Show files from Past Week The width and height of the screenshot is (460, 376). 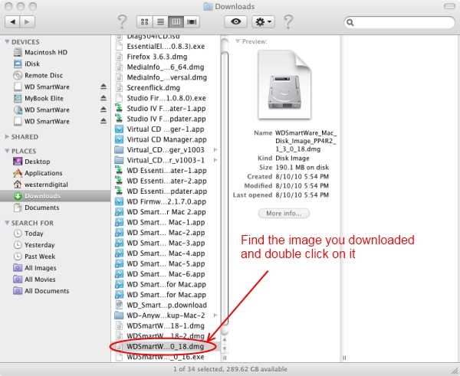click(x=34, y=257)
